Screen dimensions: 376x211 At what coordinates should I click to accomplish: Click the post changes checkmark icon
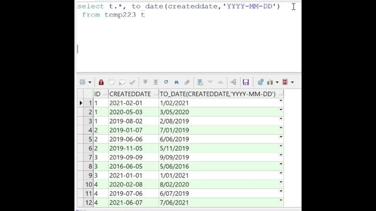pyautogui.click(x=132, y=82)
